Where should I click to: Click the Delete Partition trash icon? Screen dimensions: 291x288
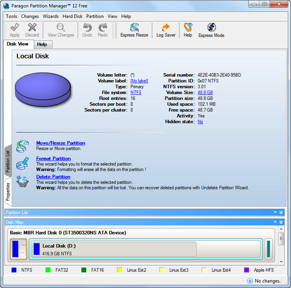23,181
